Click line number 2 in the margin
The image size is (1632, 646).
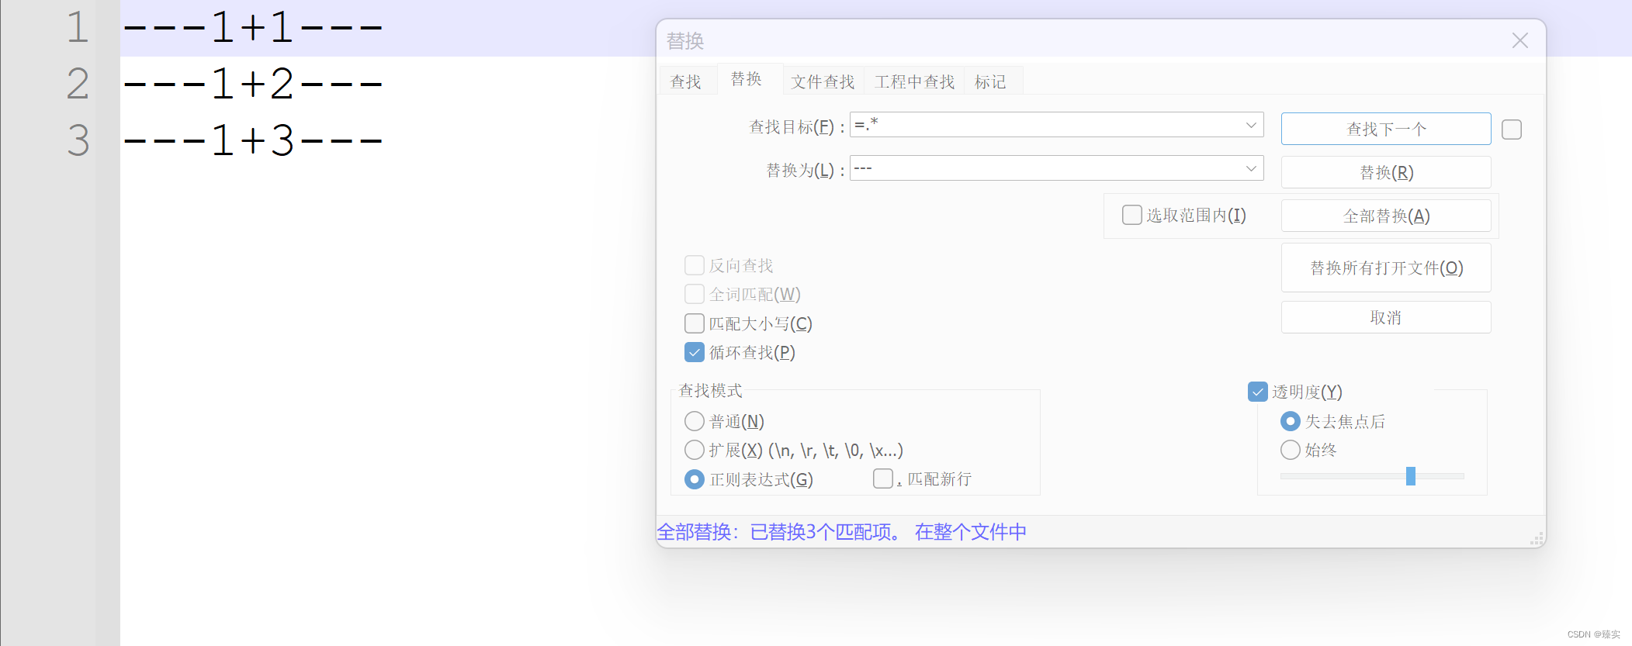click(x=78, y=84)
